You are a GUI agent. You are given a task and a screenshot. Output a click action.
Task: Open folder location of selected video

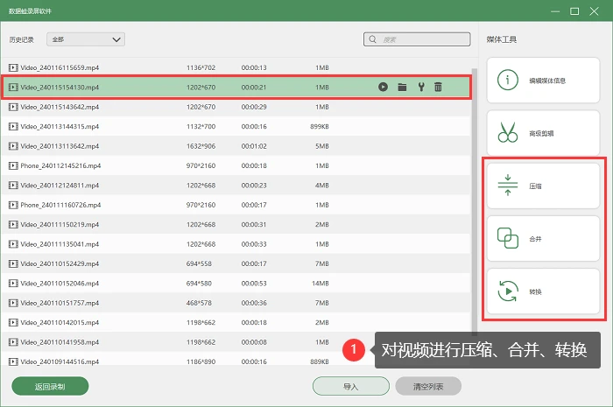pos(402,88)
